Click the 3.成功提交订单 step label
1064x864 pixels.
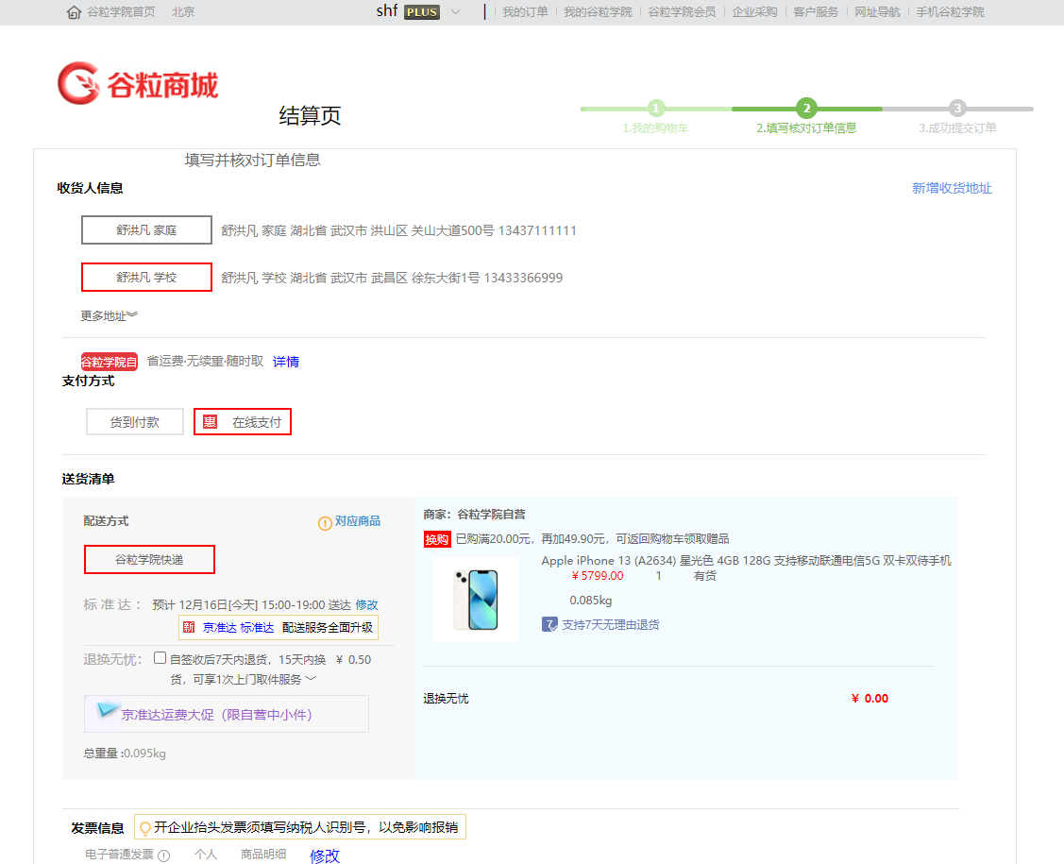pyautogui.click(x=956, y=127)
